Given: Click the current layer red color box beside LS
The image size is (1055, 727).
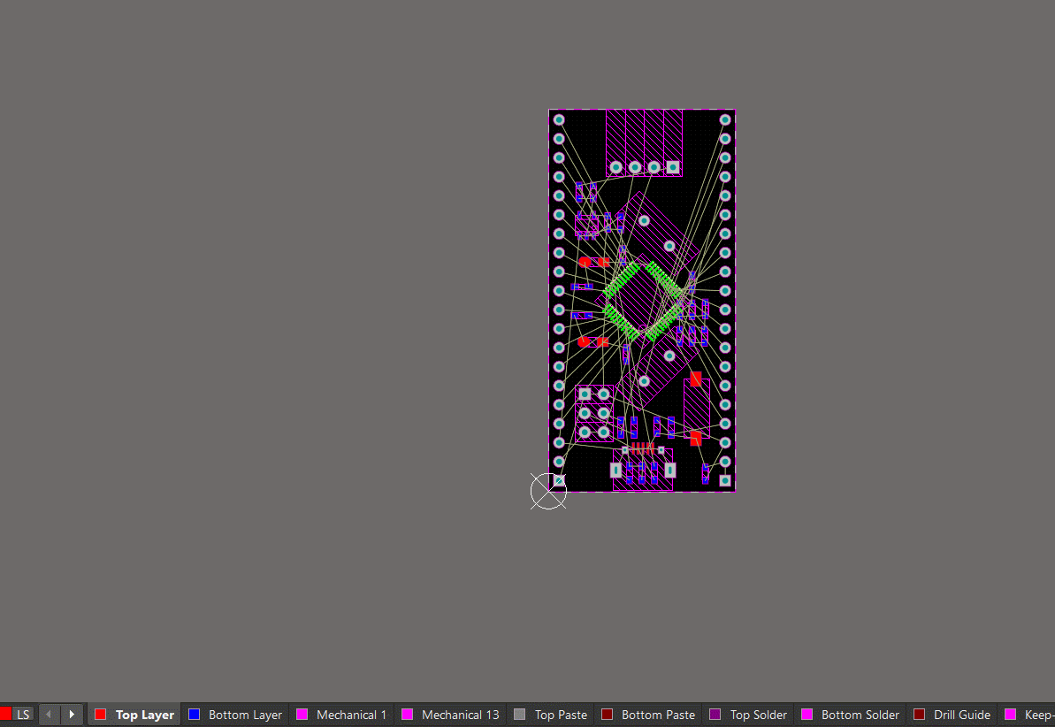Looking at the screenshot, I should click(5, 715).
